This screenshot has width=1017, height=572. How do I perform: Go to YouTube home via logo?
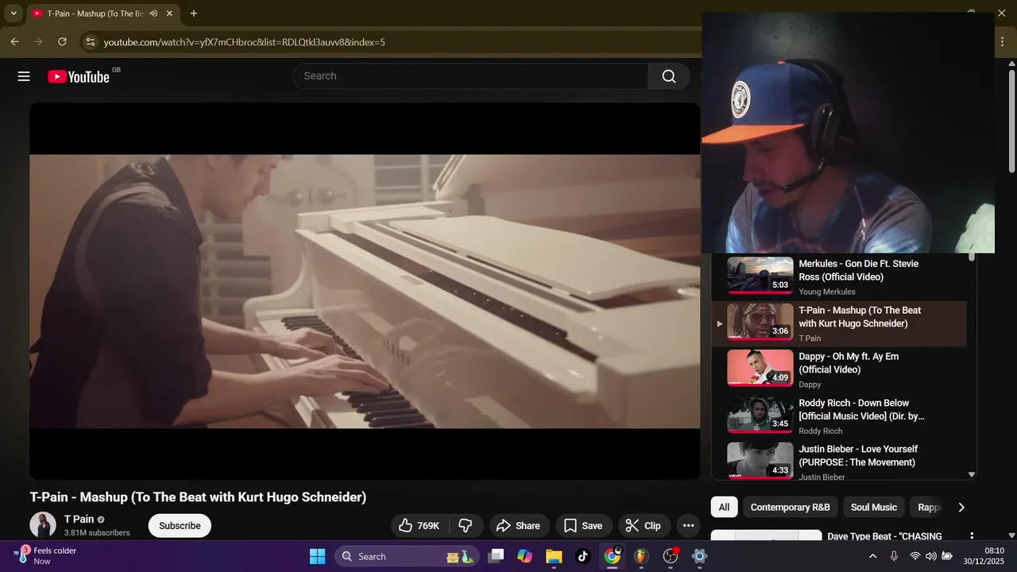pyautogui.click(x=79, y=76)
